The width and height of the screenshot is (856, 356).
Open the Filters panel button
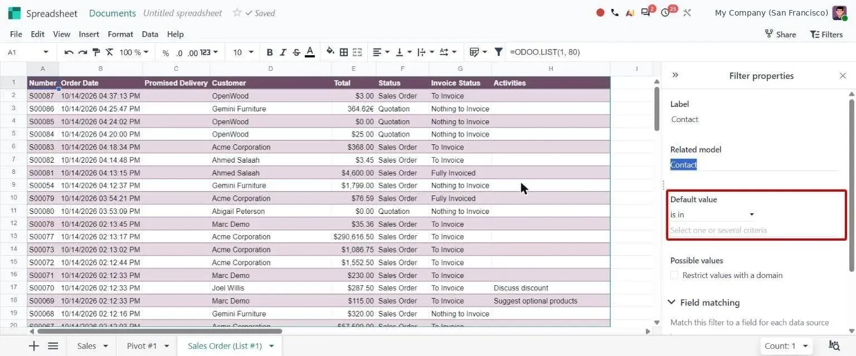(826, 34)
